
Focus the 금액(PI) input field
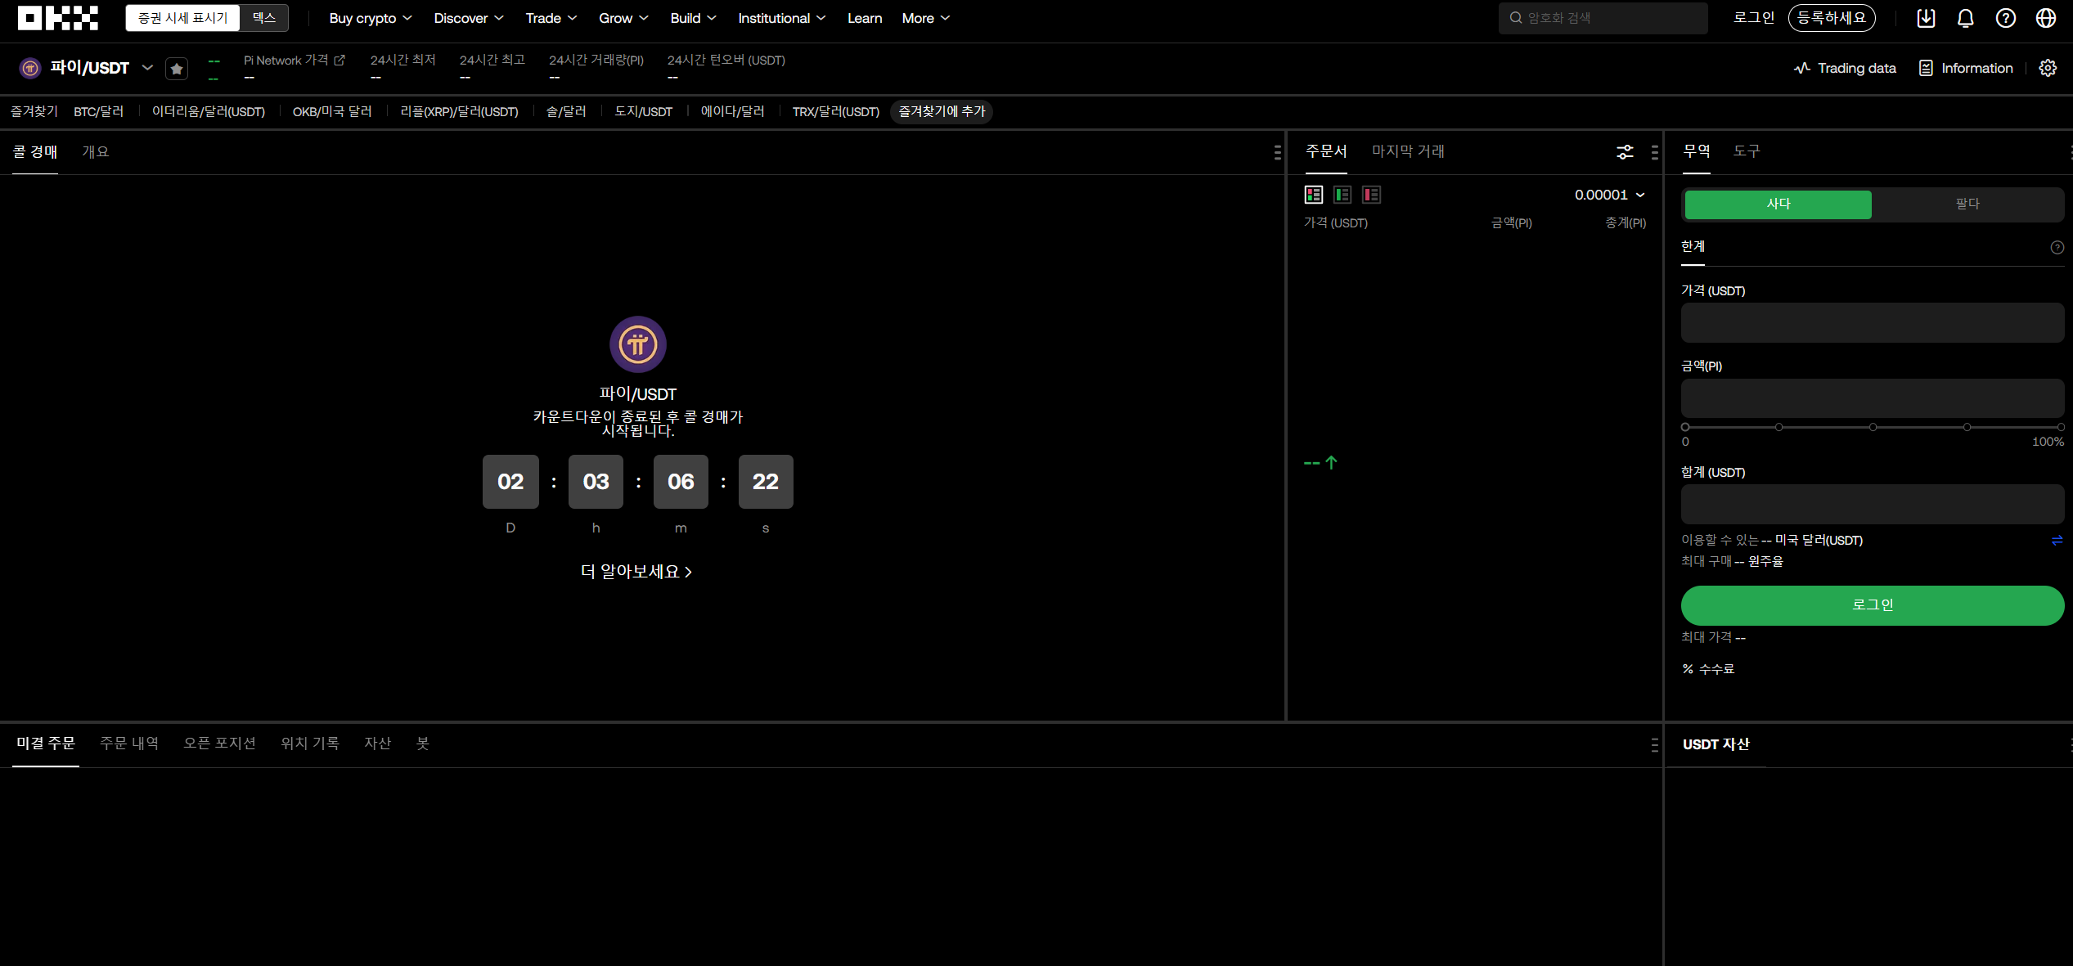pos(1873,398)
